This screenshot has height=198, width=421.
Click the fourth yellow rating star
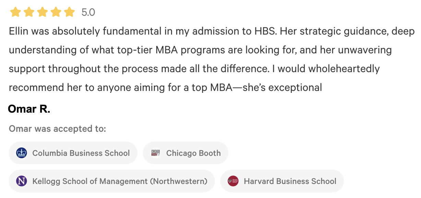coord(56,12)
